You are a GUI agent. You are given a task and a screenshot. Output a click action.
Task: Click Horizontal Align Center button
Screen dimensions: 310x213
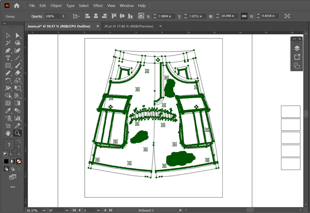click(x=96, y=16)
